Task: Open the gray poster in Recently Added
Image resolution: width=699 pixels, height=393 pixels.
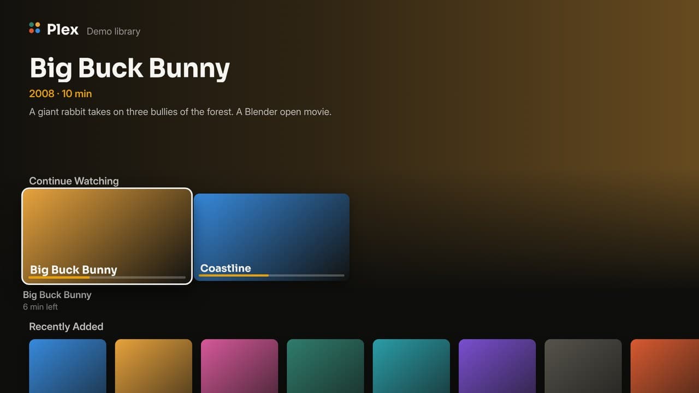Action: click(583, 366)
